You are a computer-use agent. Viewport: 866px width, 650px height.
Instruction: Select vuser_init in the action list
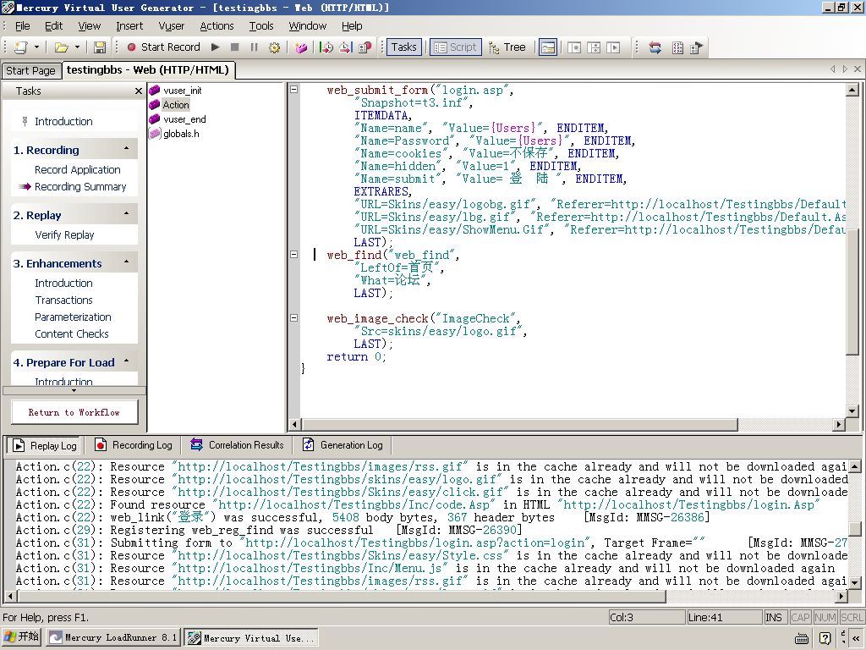point(183,91)
